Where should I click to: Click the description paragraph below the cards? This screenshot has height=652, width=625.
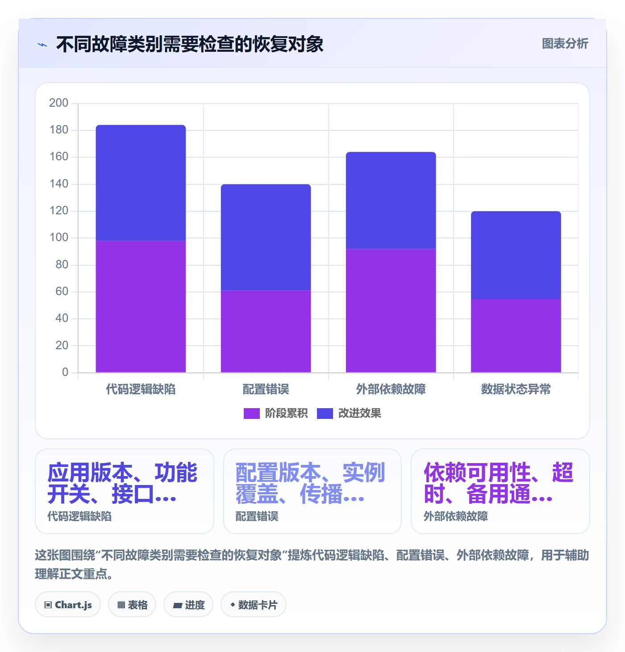[x=312, y=564]
